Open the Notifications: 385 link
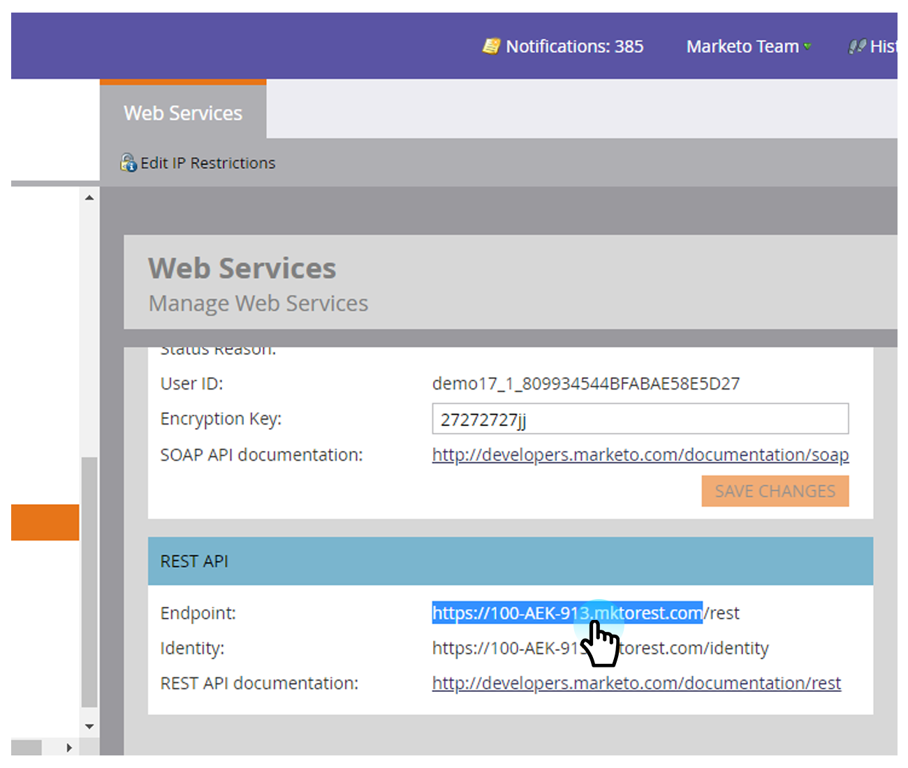This screenshot has width=908, height=768. (x=574, y=47)
